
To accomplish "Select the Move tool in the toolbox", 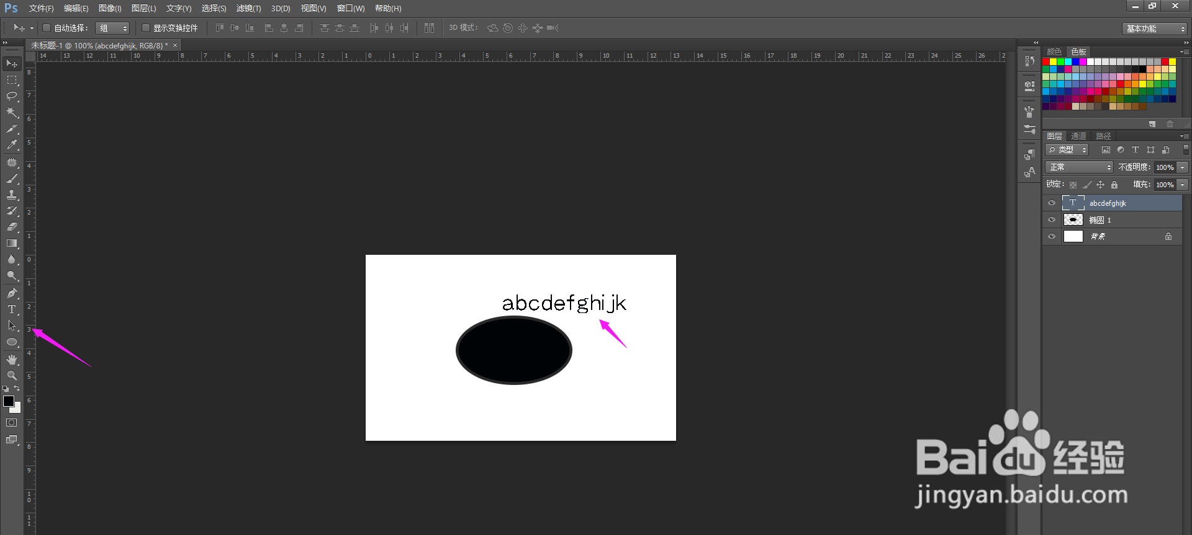I will click(12, 64).
